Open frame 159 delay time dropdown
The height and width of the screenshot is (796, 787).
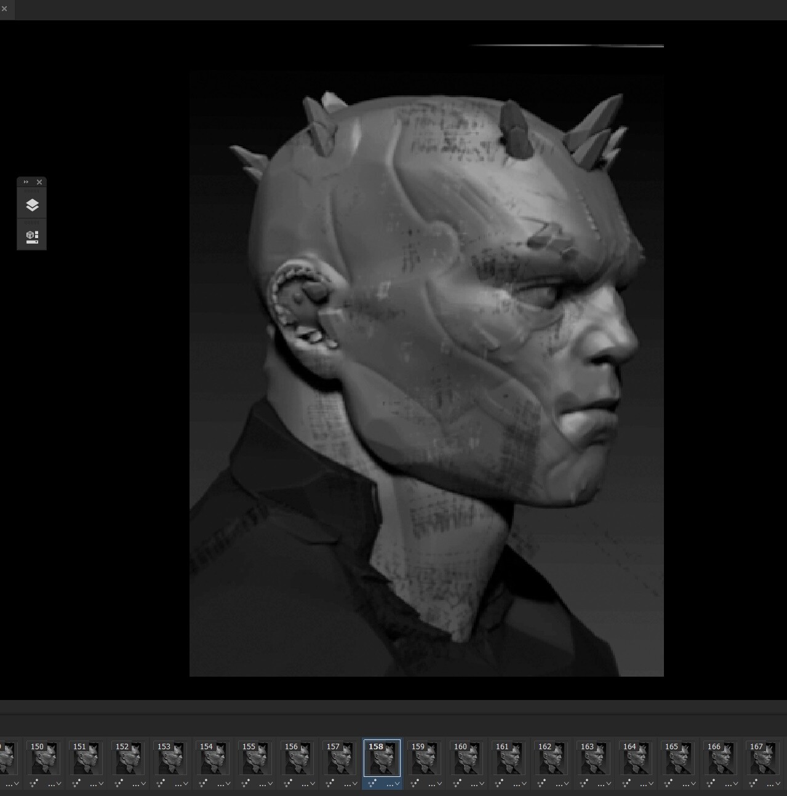point(435,784)
